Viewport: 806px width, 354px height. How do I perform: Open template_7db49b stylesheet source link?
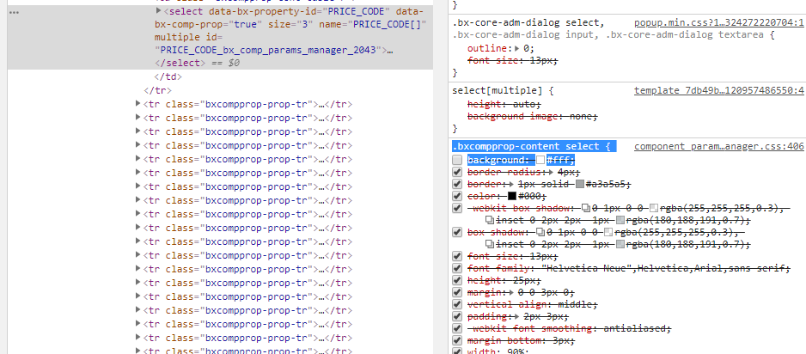pos(718,90)
